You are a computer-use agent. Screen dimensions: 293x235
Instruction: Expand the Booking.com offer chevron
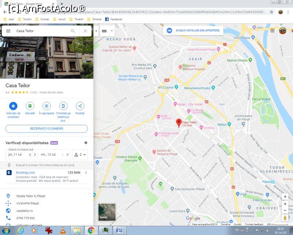86,173
